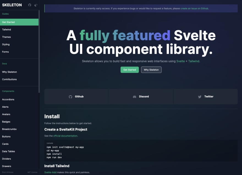Go to Styling in sidebar

pyautogui.click(x=6, y=45)
